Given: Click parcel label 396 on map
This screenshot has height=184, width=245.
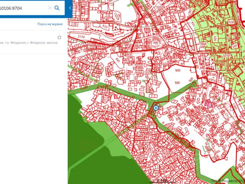Looking at the screenshot, I should tap(155, 43).
